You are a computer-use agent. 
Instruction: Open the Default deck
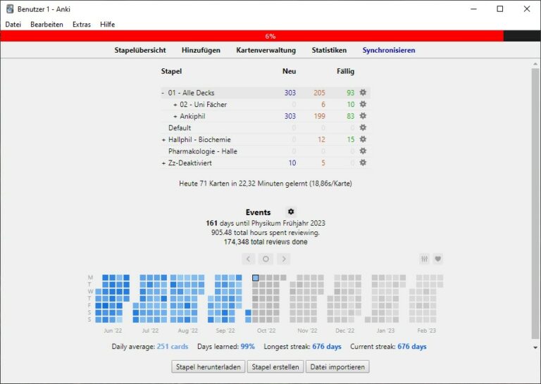pyautogui.click(x=180, y=128)
